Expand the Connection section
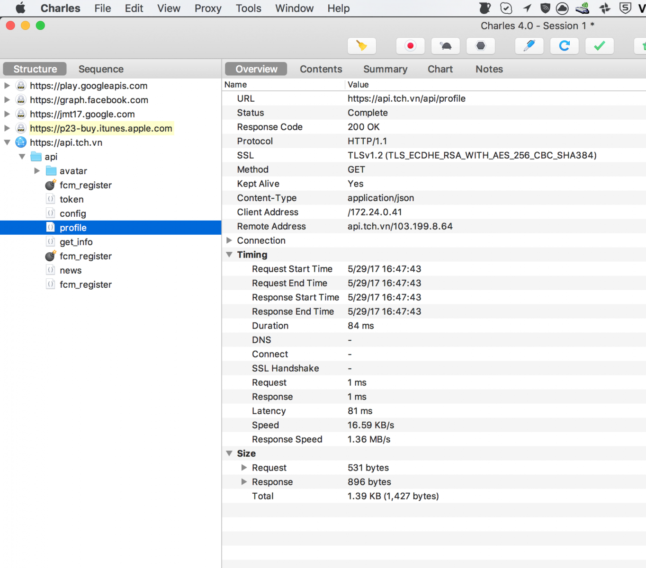Image resolution: width=646 pixels, height=568 pixels. 229,240
